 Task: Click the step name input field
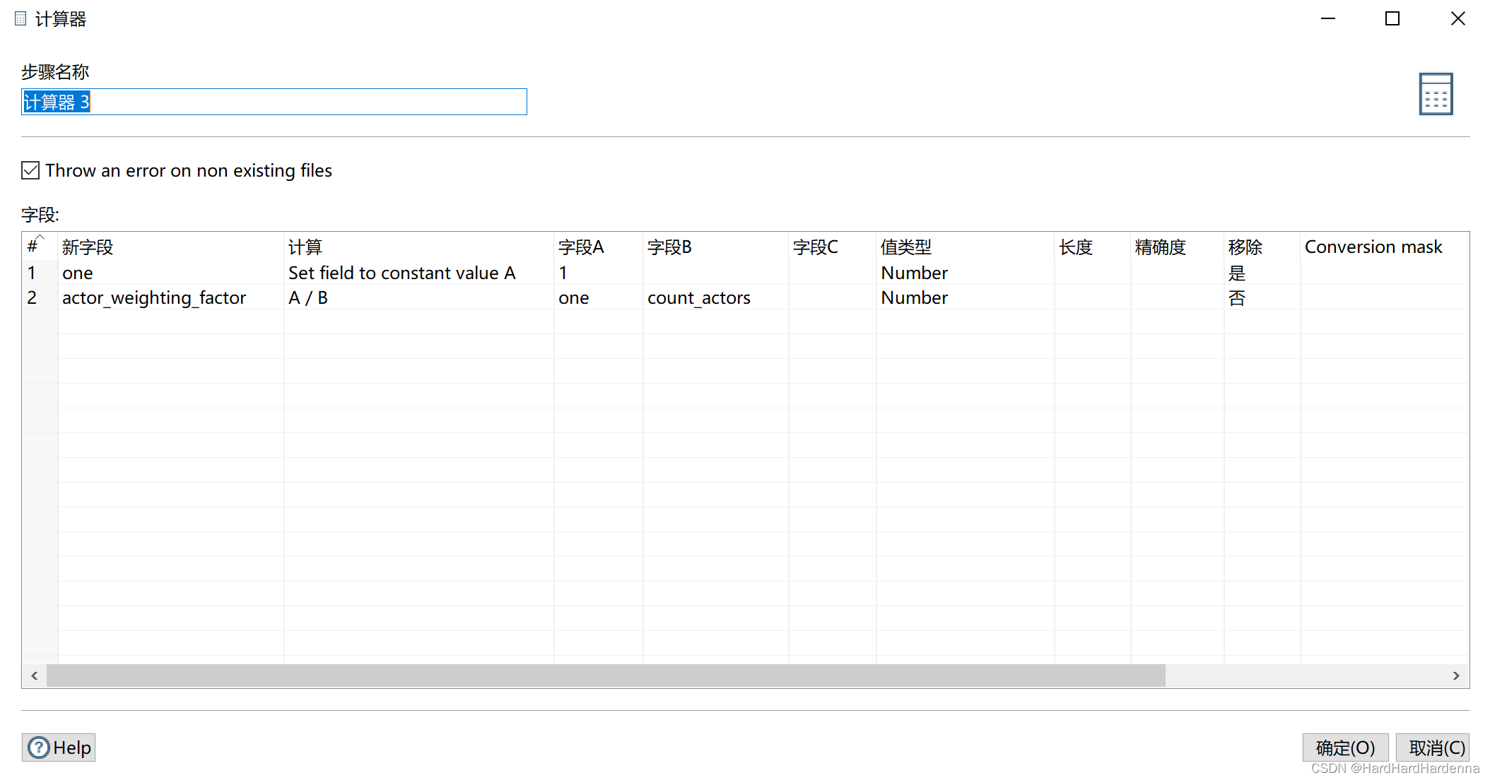pos(274,102)
